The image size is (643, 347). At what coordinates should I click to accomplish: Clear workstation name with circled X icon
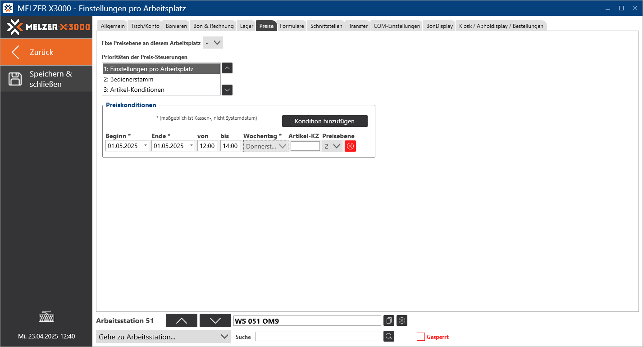[x=402, y=320]
